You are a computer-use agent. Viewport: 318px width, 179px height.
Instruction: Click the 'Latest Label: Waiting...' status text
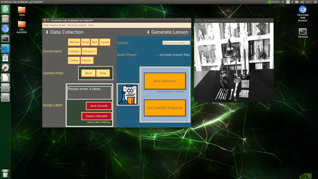(x=99, y=122)
